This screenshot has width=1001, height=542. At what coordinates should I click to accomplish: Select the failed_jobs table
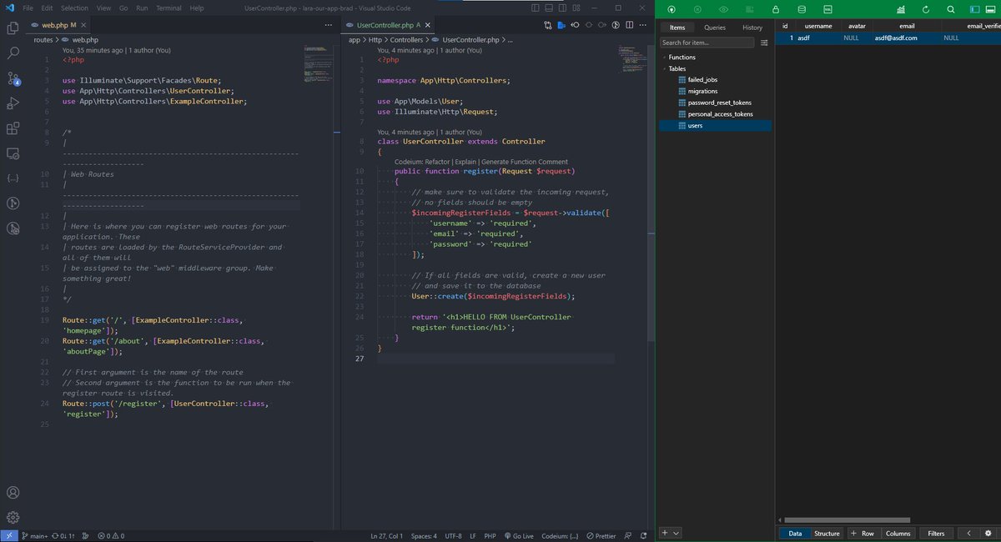tap(702, 80)
